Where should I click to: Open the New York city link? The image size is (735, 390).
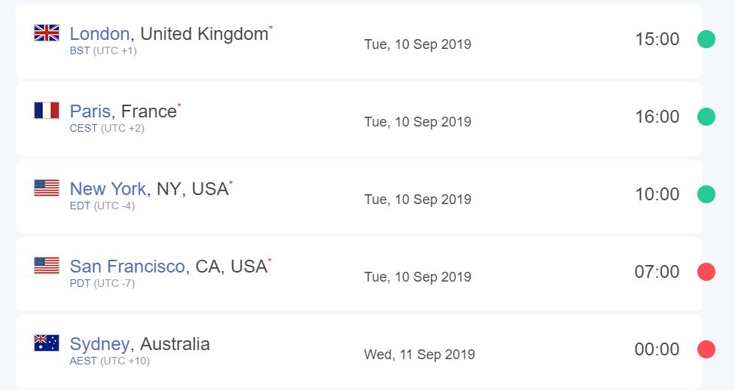click(x=108, y=189)
